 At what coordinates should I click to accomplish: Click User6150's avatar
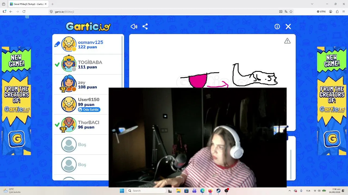69,104
